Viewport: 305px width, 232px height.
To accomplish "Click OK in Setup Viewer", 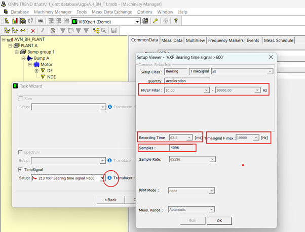I will tap(219, 220).
